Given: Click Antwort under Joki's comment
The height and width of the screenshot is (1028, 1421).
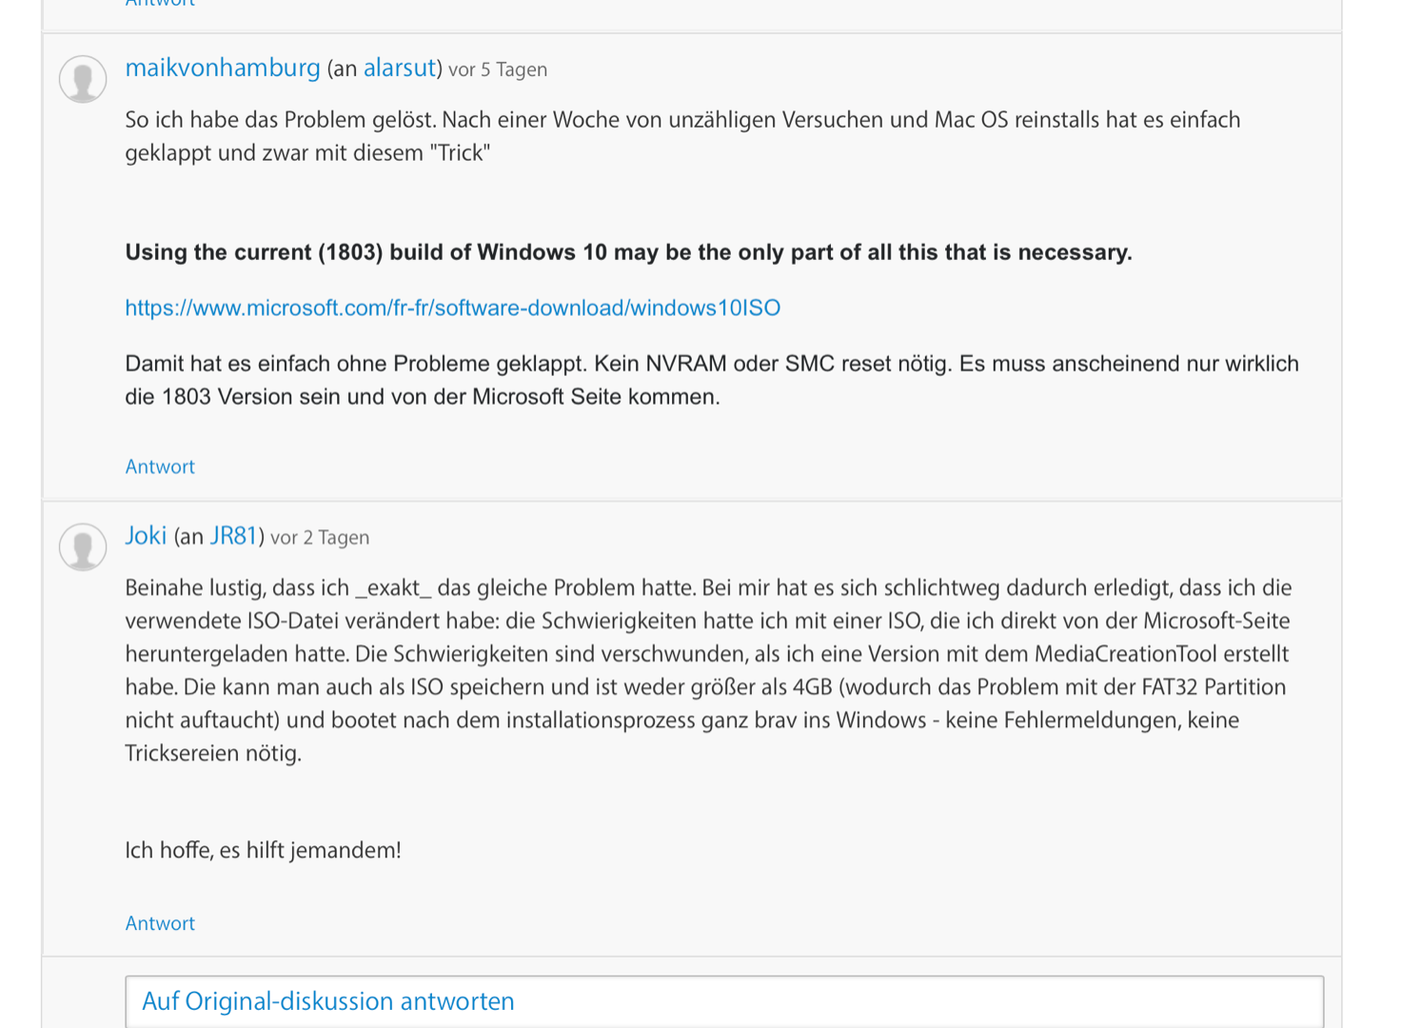Looking at the screenshot, I should (x=160, y=924).
